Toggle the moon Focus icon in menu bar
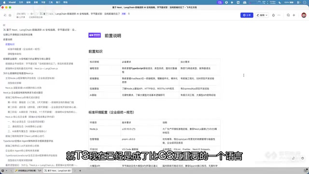Screen dimensions: 309x174 [x=280, y=2]
